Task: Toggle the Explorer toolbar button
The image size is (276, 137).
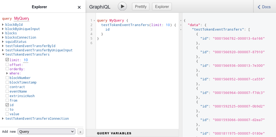Action: (162, 7)
